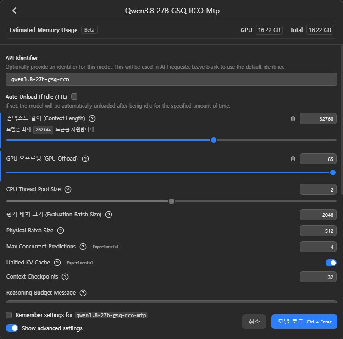Edit the Context Checkpoints value 32

318,277
